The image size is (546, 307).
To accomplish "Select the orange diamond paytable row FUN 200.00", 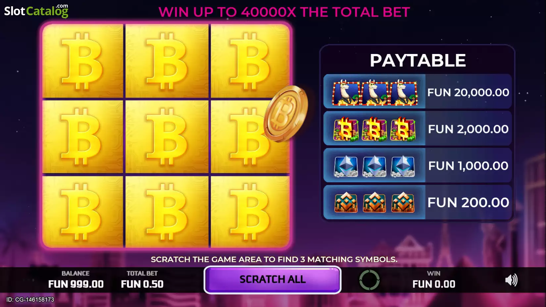I will click(x=418, y=202).
